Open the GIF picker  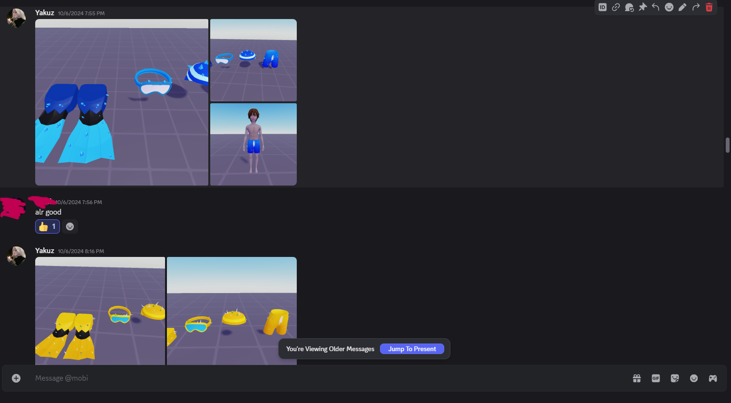point(656,378)
